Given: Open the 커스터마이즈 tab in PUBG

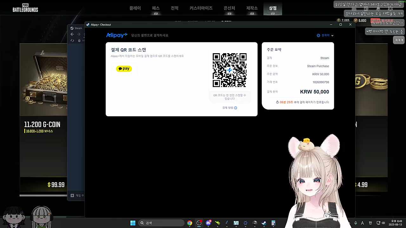Looking at the screenshot, I should (201, 8).
